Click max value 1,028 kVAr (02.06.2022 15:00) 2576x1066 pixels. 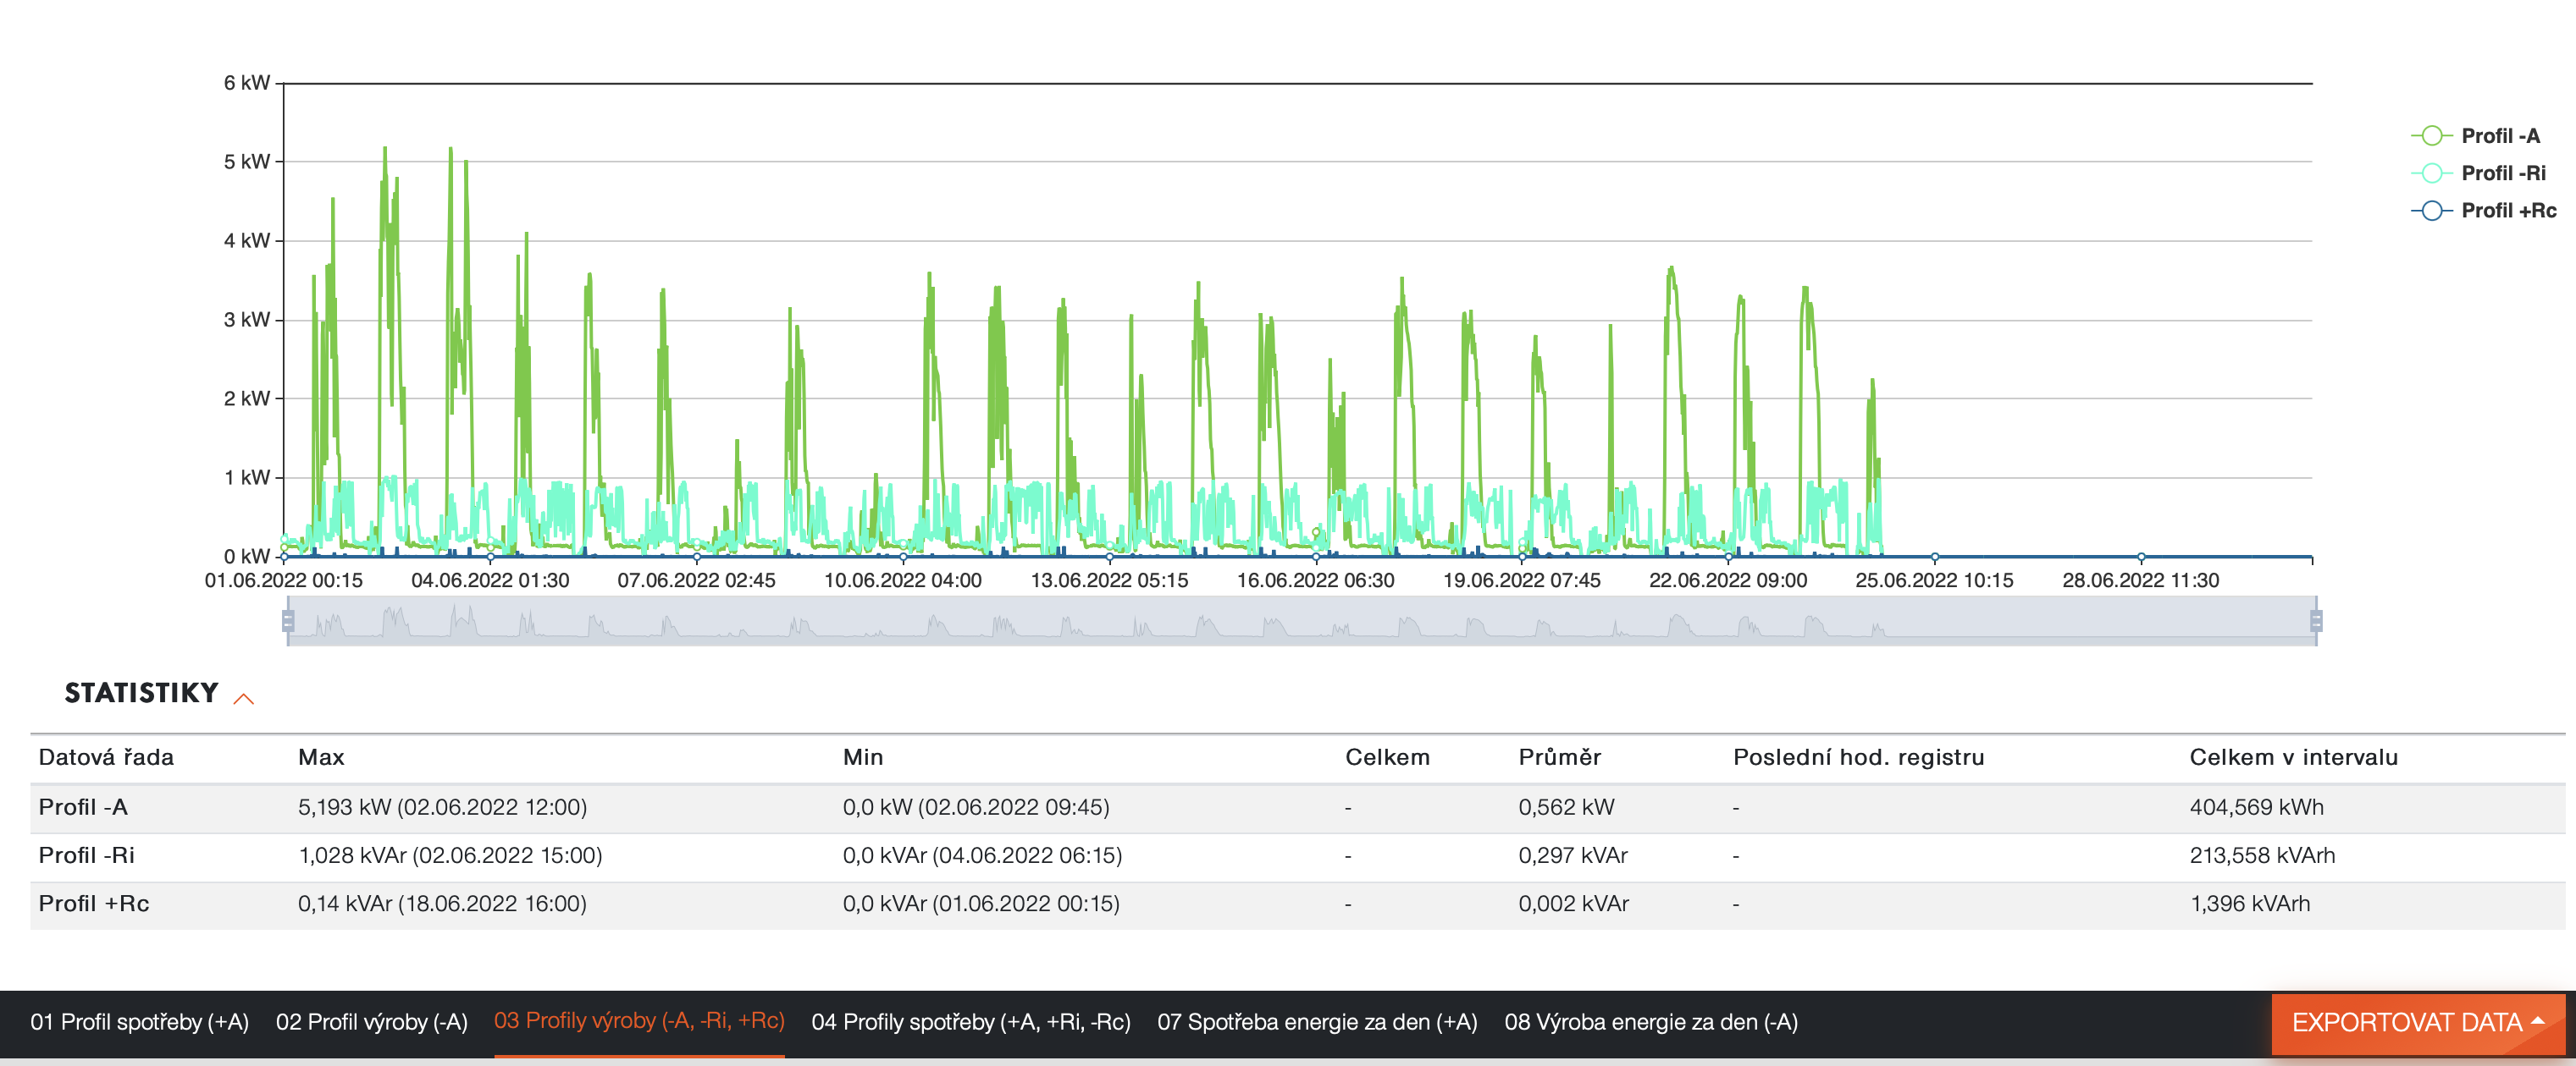coord(450,855)
